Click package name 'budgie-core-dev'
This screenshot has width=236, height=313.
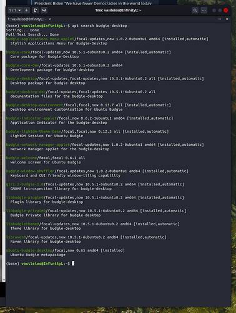22,65
